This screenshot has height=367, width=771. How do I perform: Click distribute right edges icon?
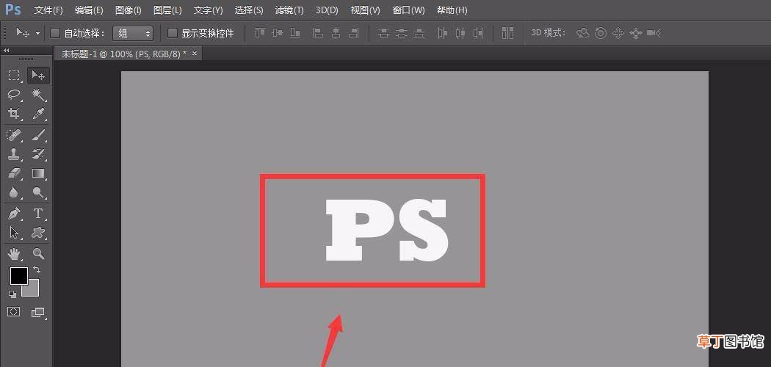pos(477,33)
